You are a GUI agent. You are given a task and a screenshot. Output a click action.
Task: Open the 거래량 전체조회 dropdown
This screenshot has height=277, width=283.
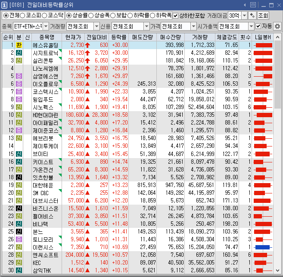(x=97, y=27)
